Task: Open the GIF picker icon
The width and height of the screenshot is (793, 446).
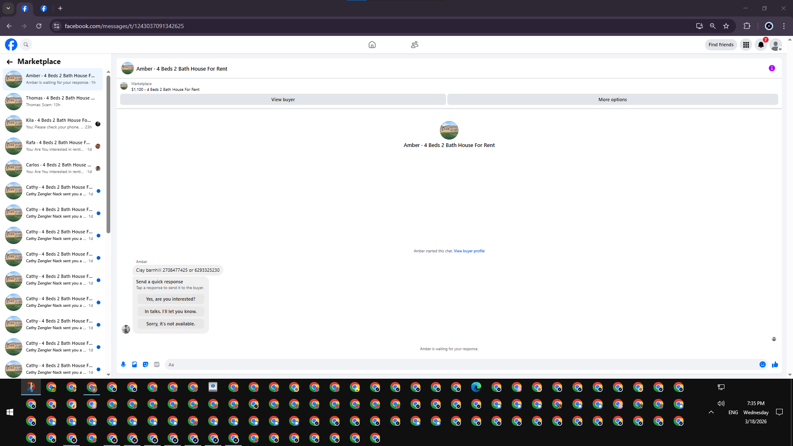Action: (x=157, y=364)
